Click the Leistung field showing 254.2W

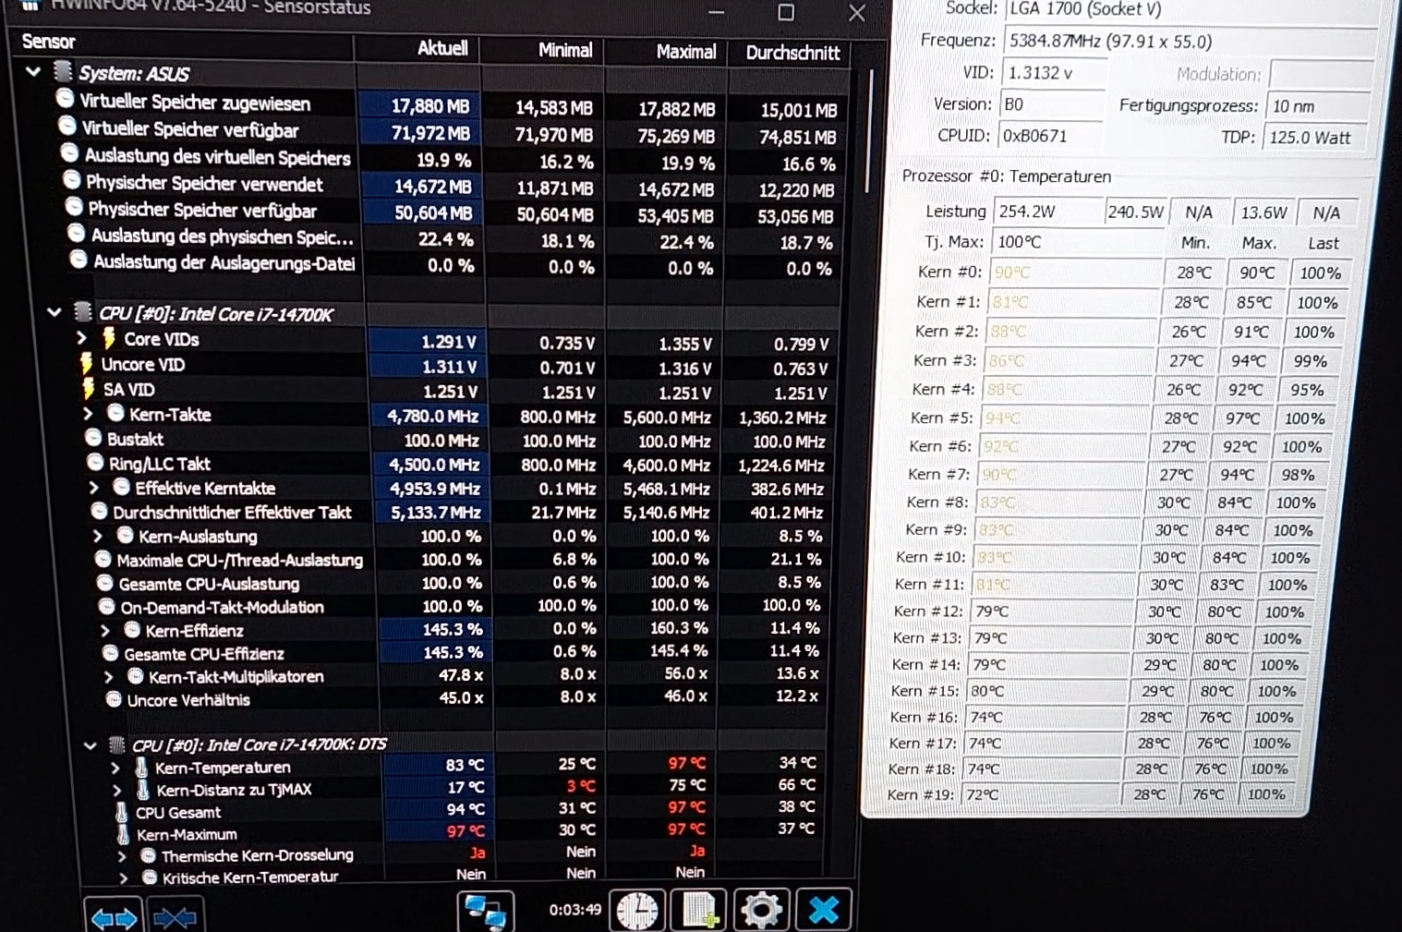tap(1047, 212)
